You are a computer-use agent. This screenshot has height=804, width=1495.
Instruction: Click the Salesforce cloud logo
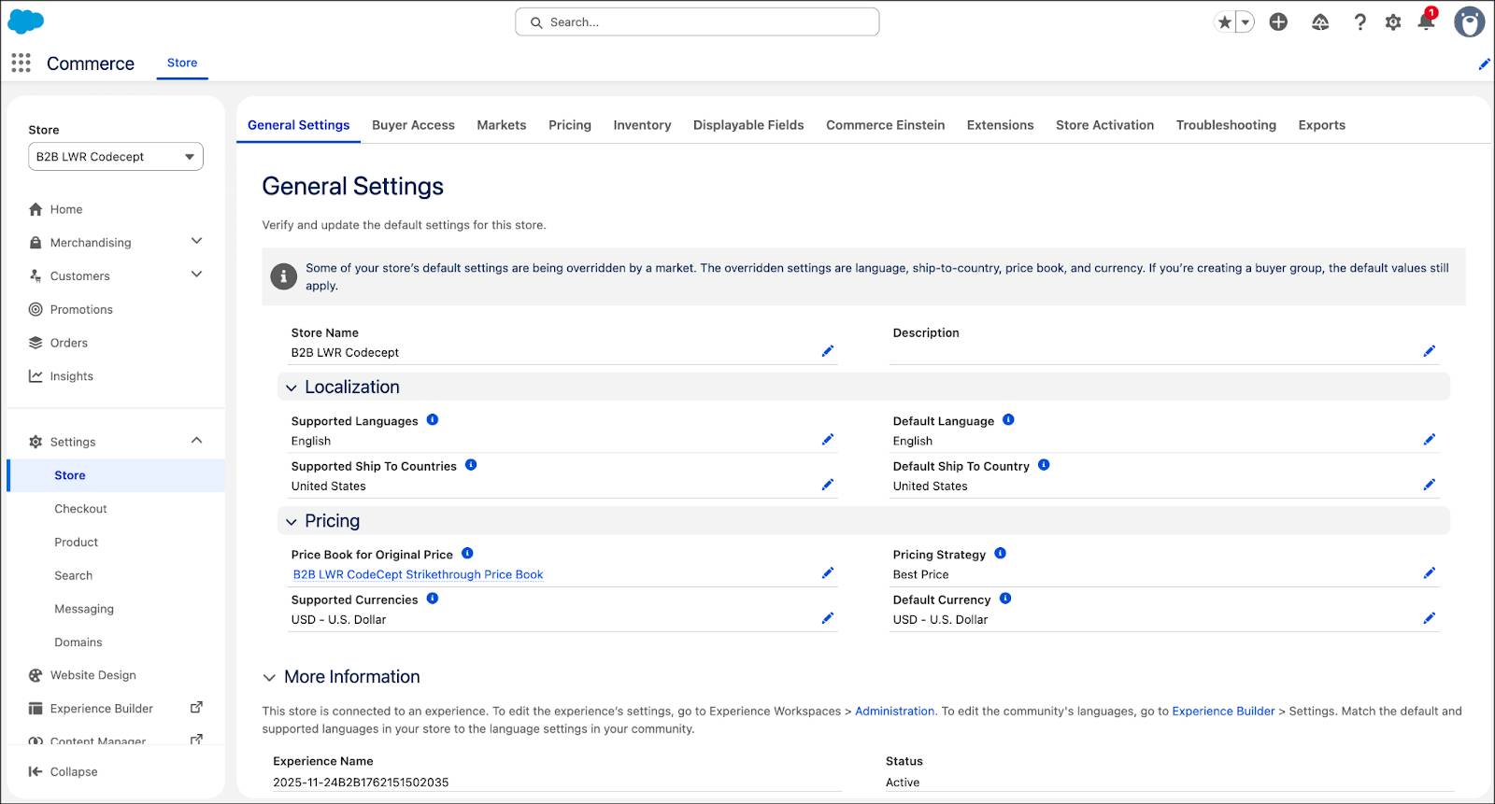(26, 21)
